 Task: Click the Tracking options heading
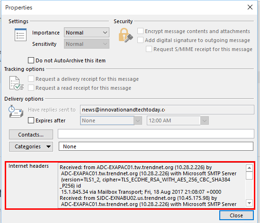24,69
